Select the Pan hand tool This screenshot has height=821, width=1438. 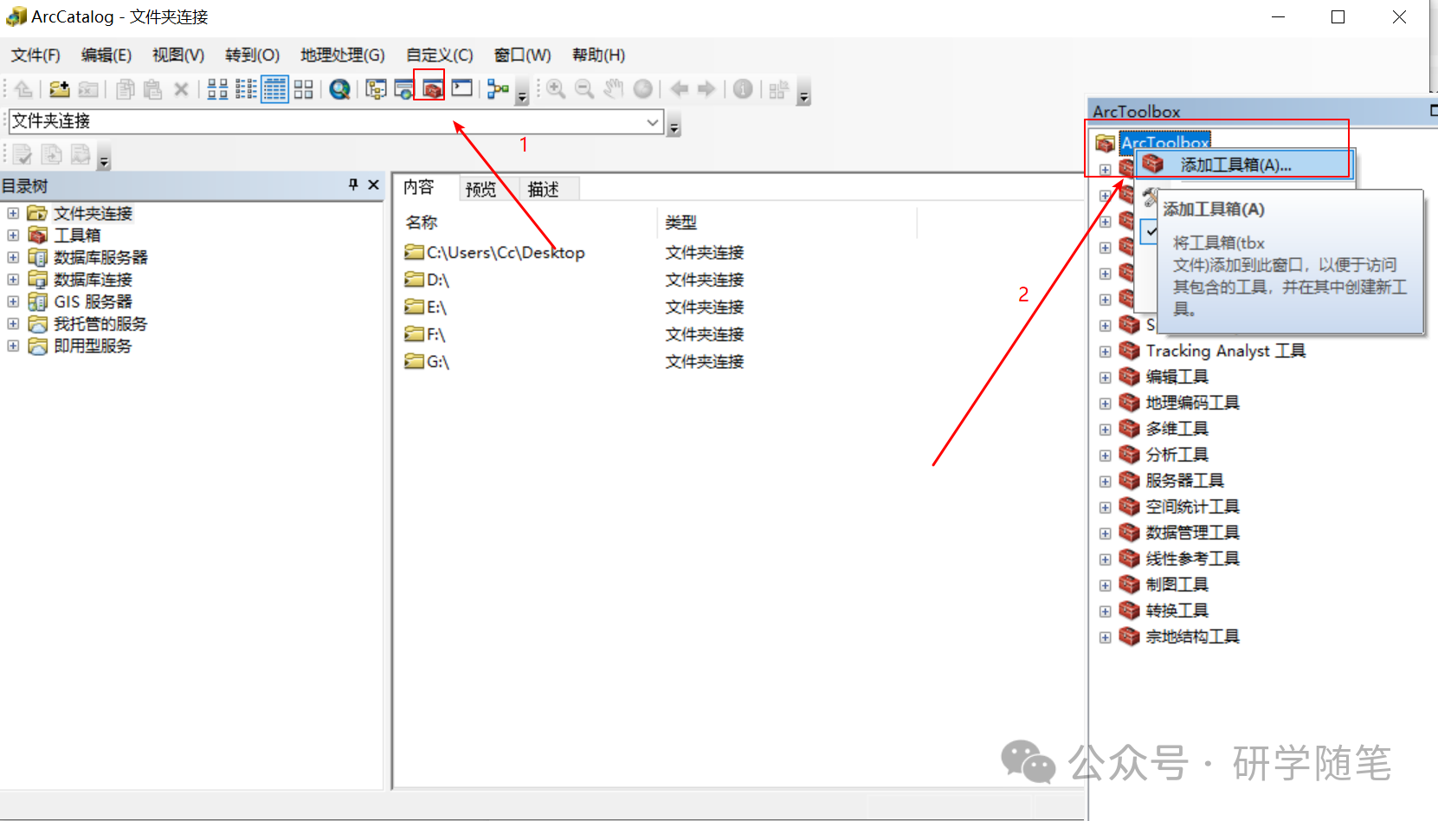pyautogui.click(x=613, y=88)
